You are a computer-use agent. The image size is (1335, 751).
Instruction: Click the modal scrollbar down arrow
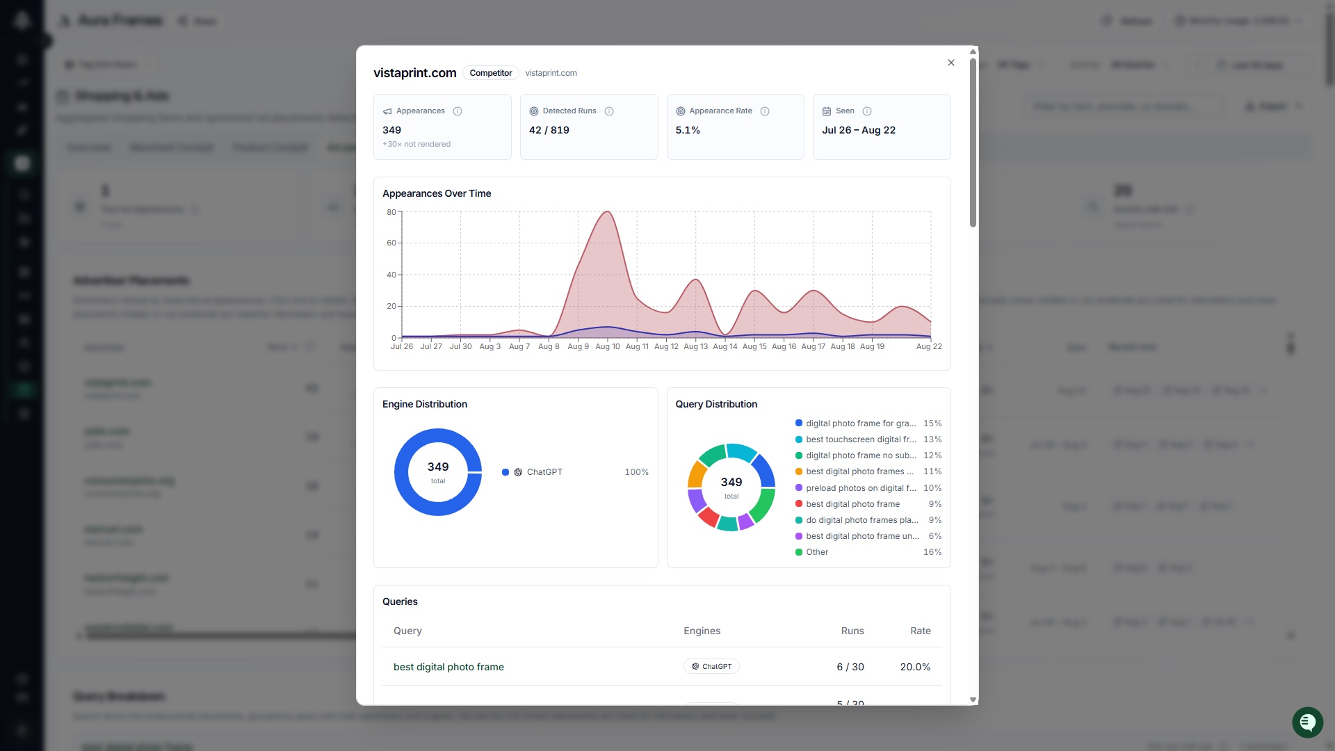[x=973, y=700]
